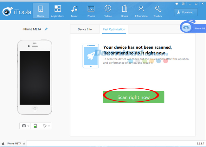Open the Information section
The width and height of the screenshot is (206, 147).
(x=141, y=11)
